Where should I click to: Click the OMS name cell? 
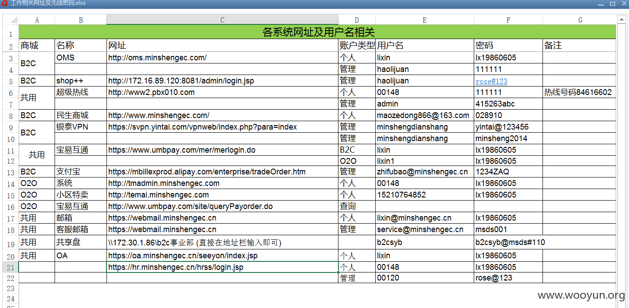click(81, 58)
